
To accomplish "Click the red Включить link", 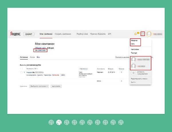I will point(56,75).
